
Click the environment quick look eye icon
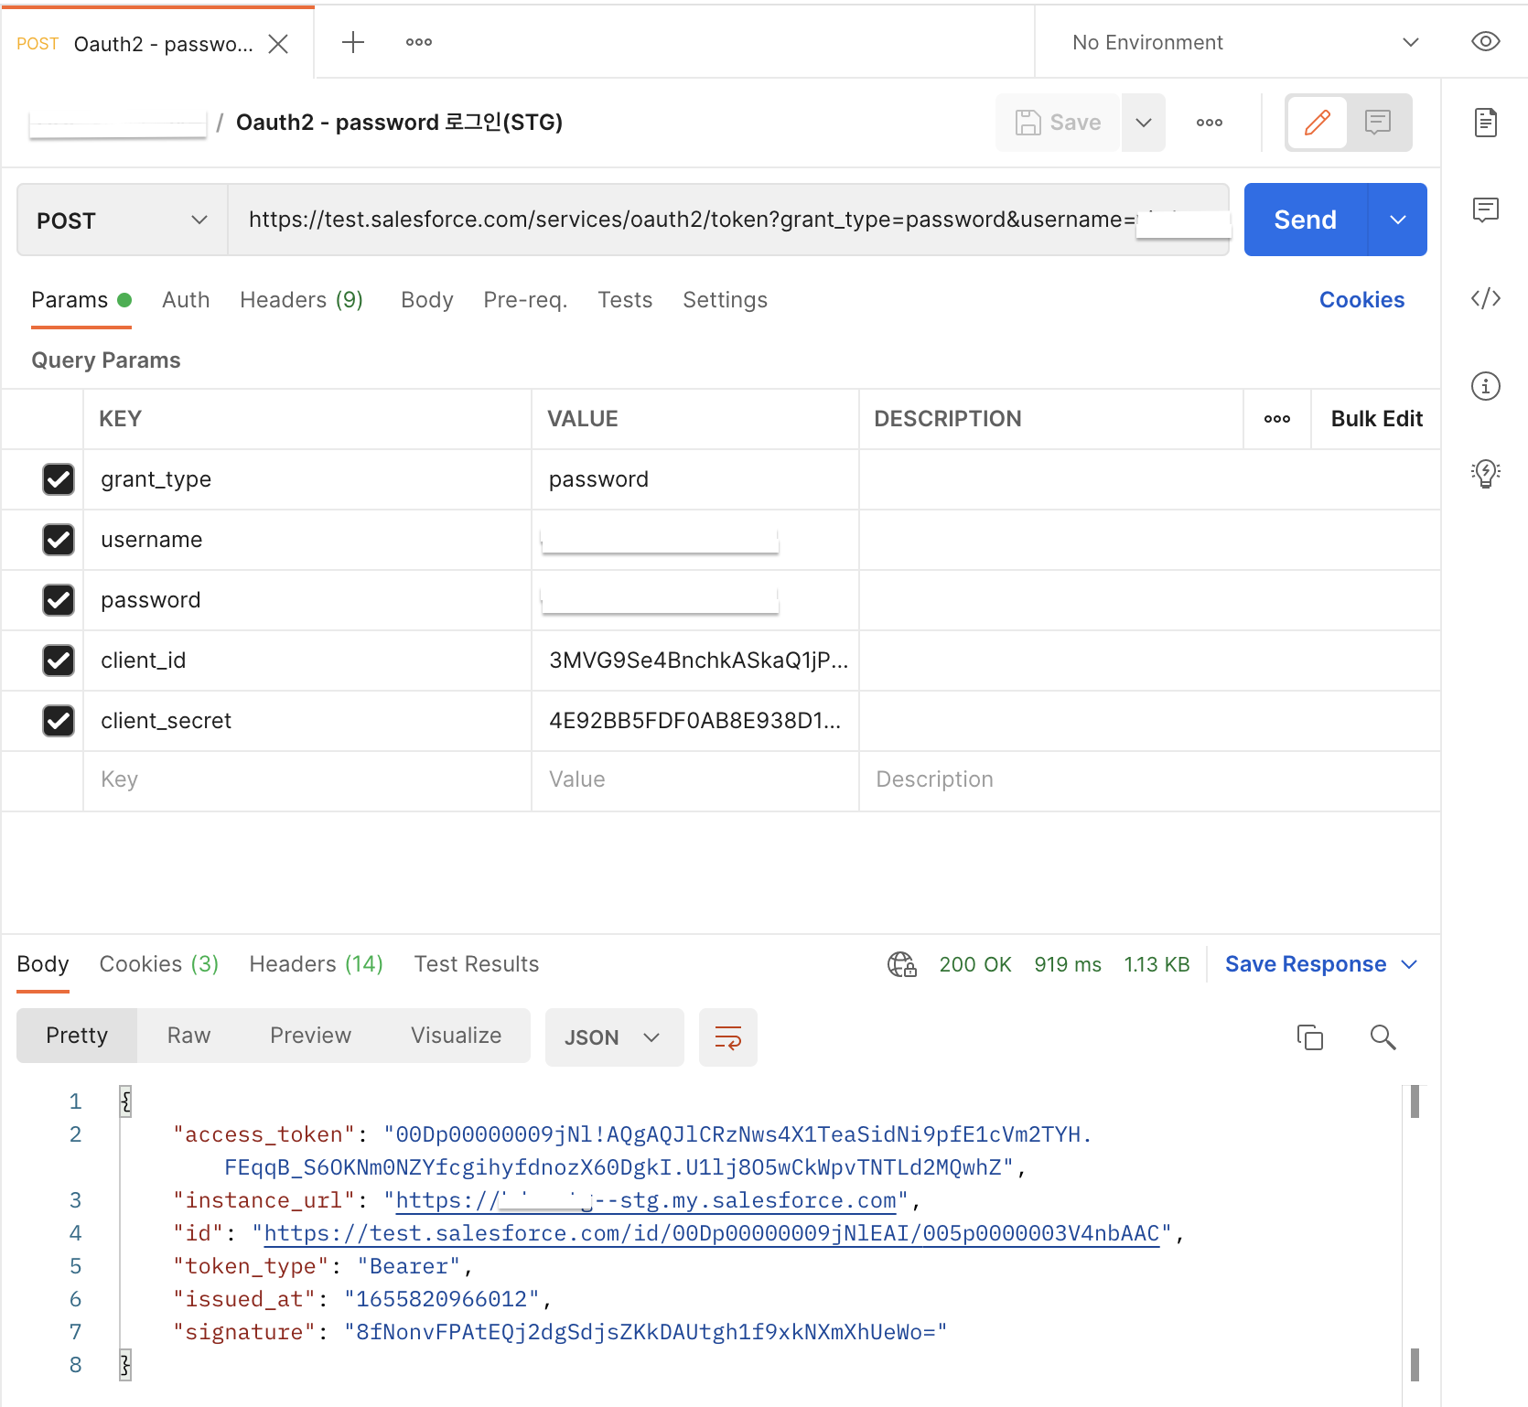point(1486,42)
